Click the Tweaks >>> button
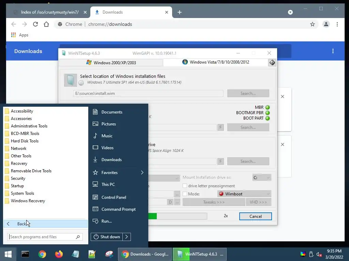This screenshot has height=261, width=349. pos(214,202)
